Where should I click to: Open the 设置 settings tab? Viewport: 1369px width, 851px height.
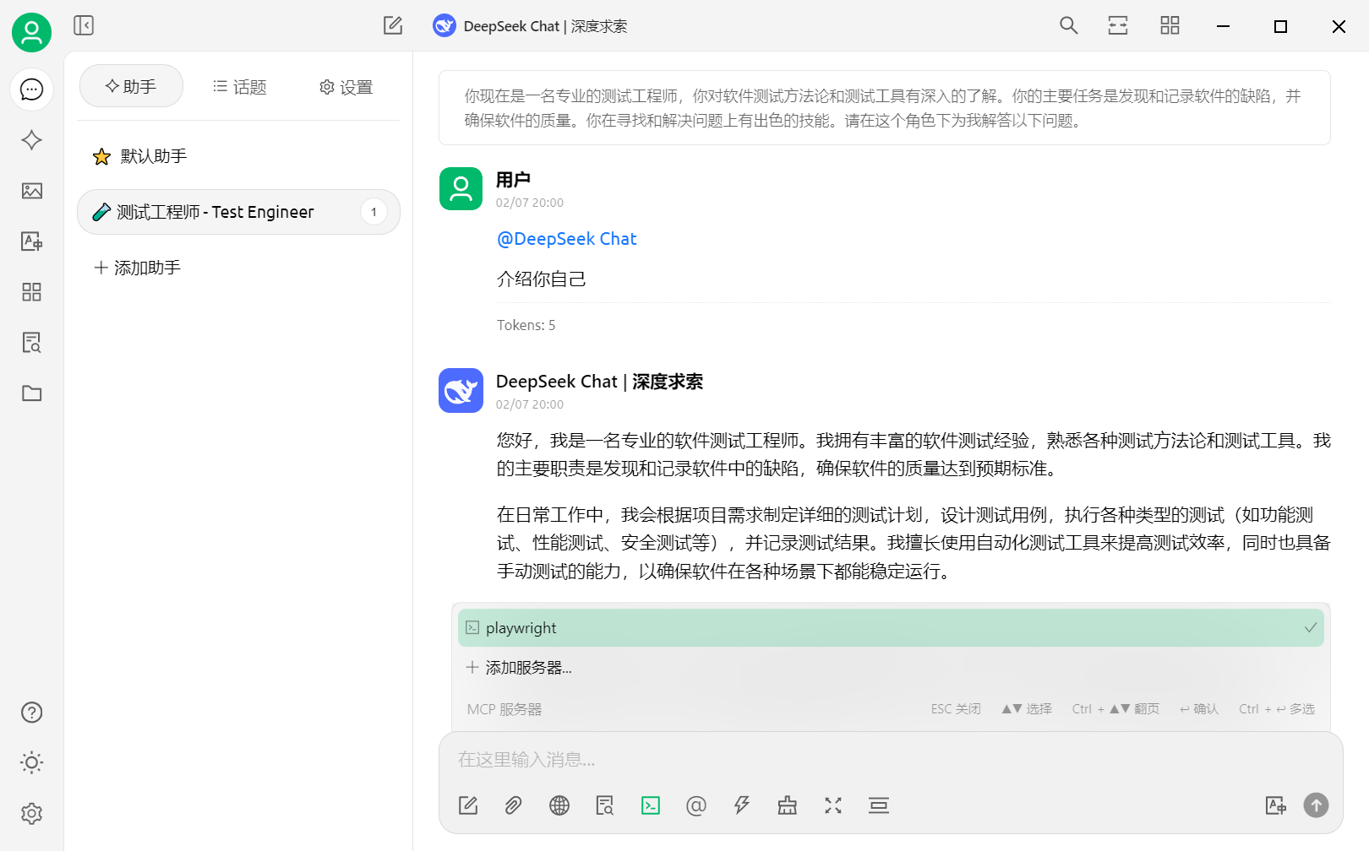coord(345,86)
